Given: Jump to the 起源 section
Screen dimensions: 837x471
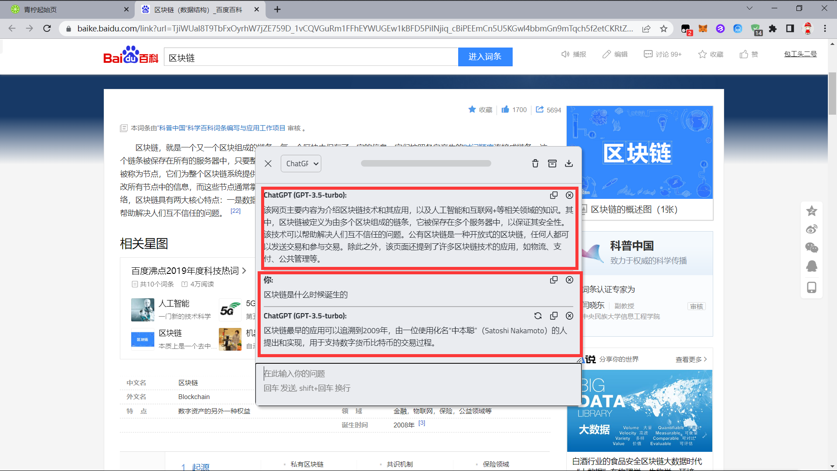Looking at the screenshot, I should coord(200,467).
